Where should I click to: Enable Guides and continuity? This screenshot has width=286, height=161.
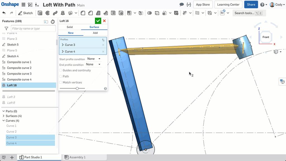tap(61, 70)
